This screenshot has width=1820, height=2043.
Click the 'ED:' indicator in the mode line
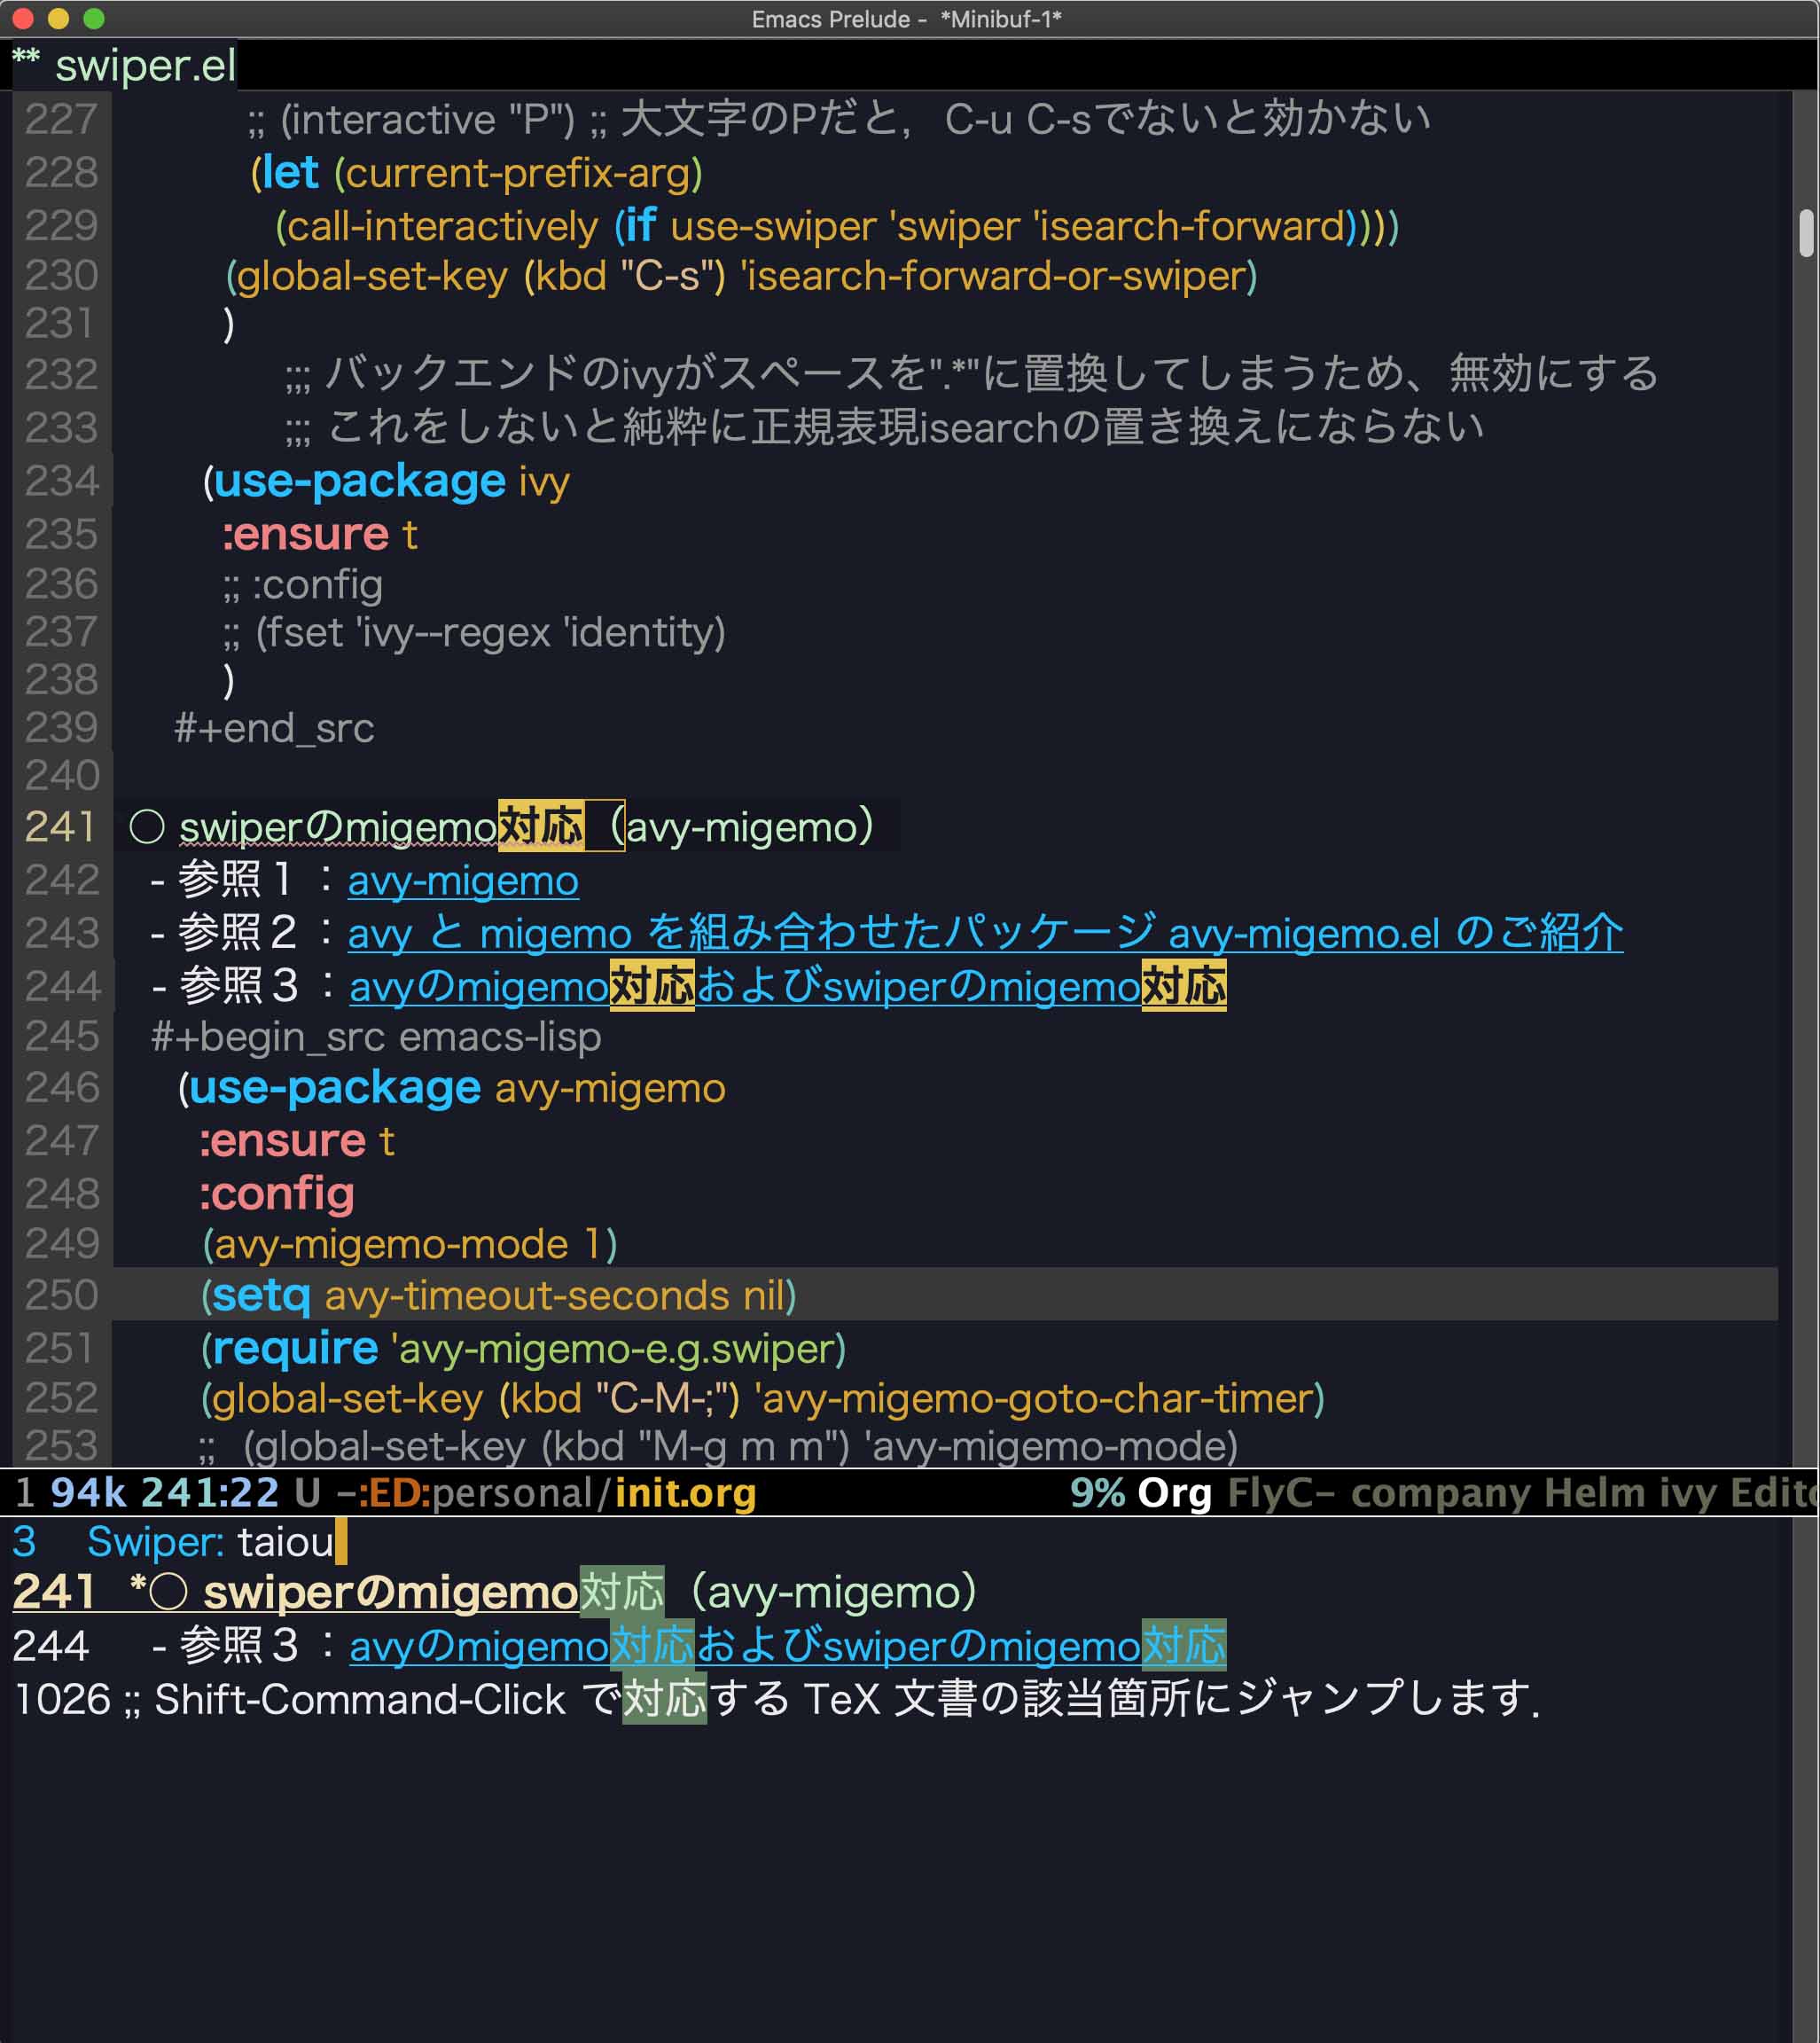click(396, 1493)
